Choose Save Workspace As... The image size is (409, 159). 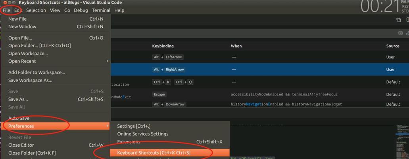click(x=56, y=80)
